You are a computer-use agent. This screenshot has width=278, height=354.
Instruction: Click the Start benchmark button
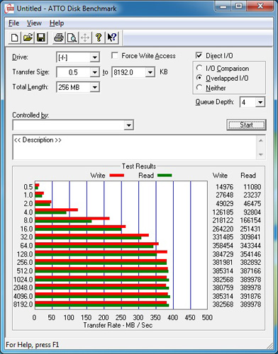(x=246, y=125)
